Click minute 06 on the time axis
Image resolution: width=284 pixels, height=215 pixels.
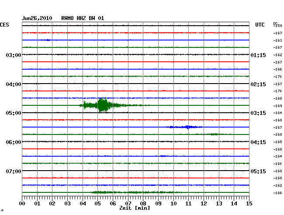(x=113, y=203)
